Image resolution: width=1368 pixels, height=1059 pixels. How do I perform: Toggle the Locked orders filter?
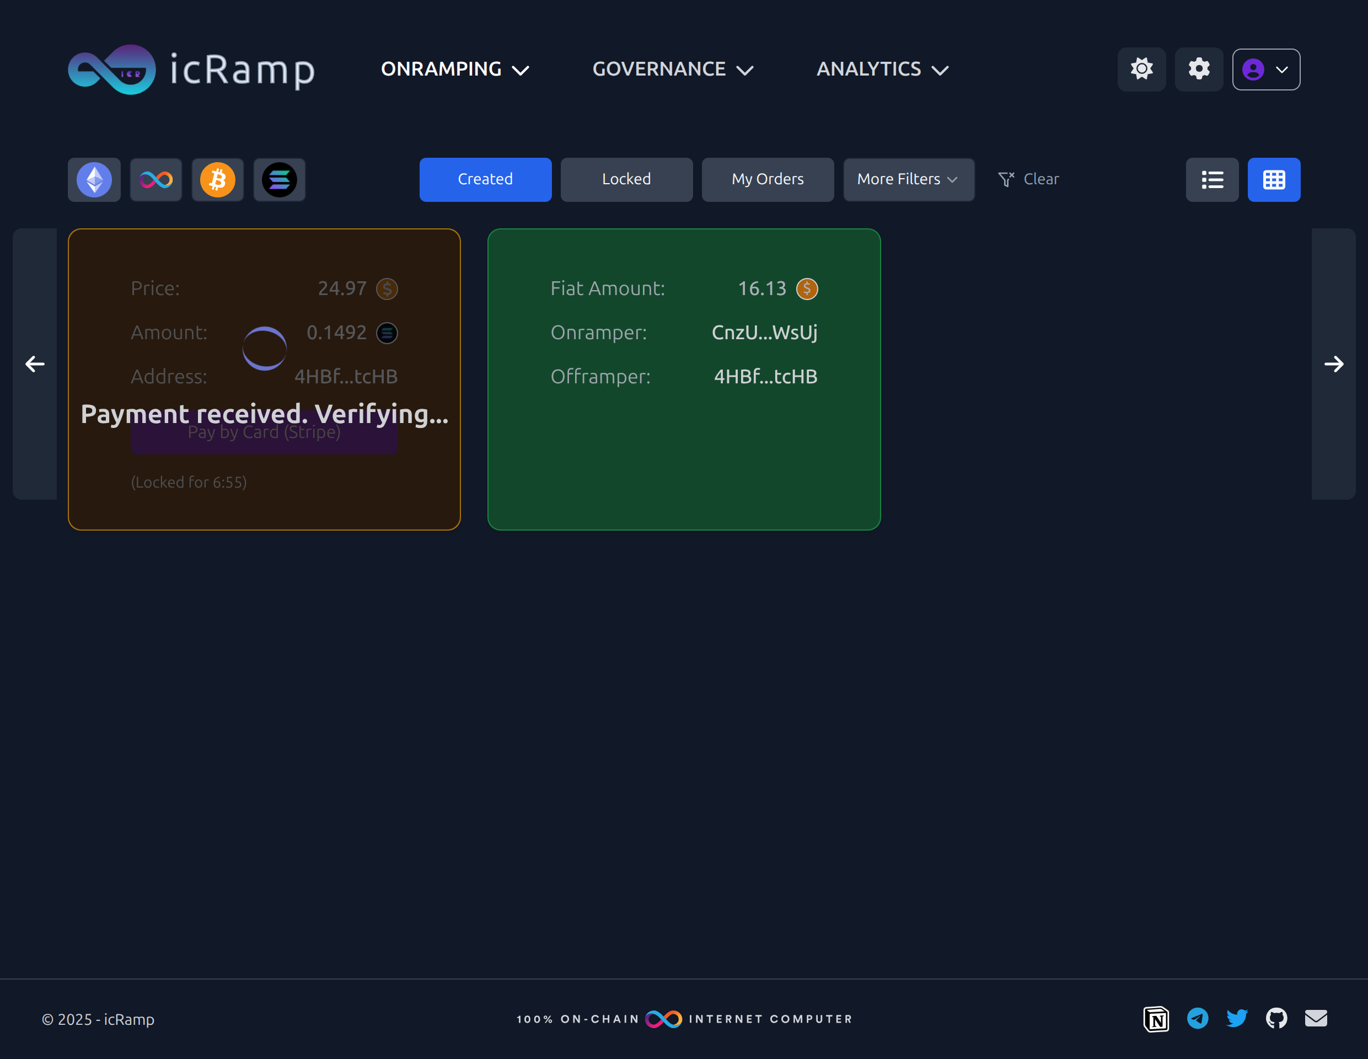626,180
